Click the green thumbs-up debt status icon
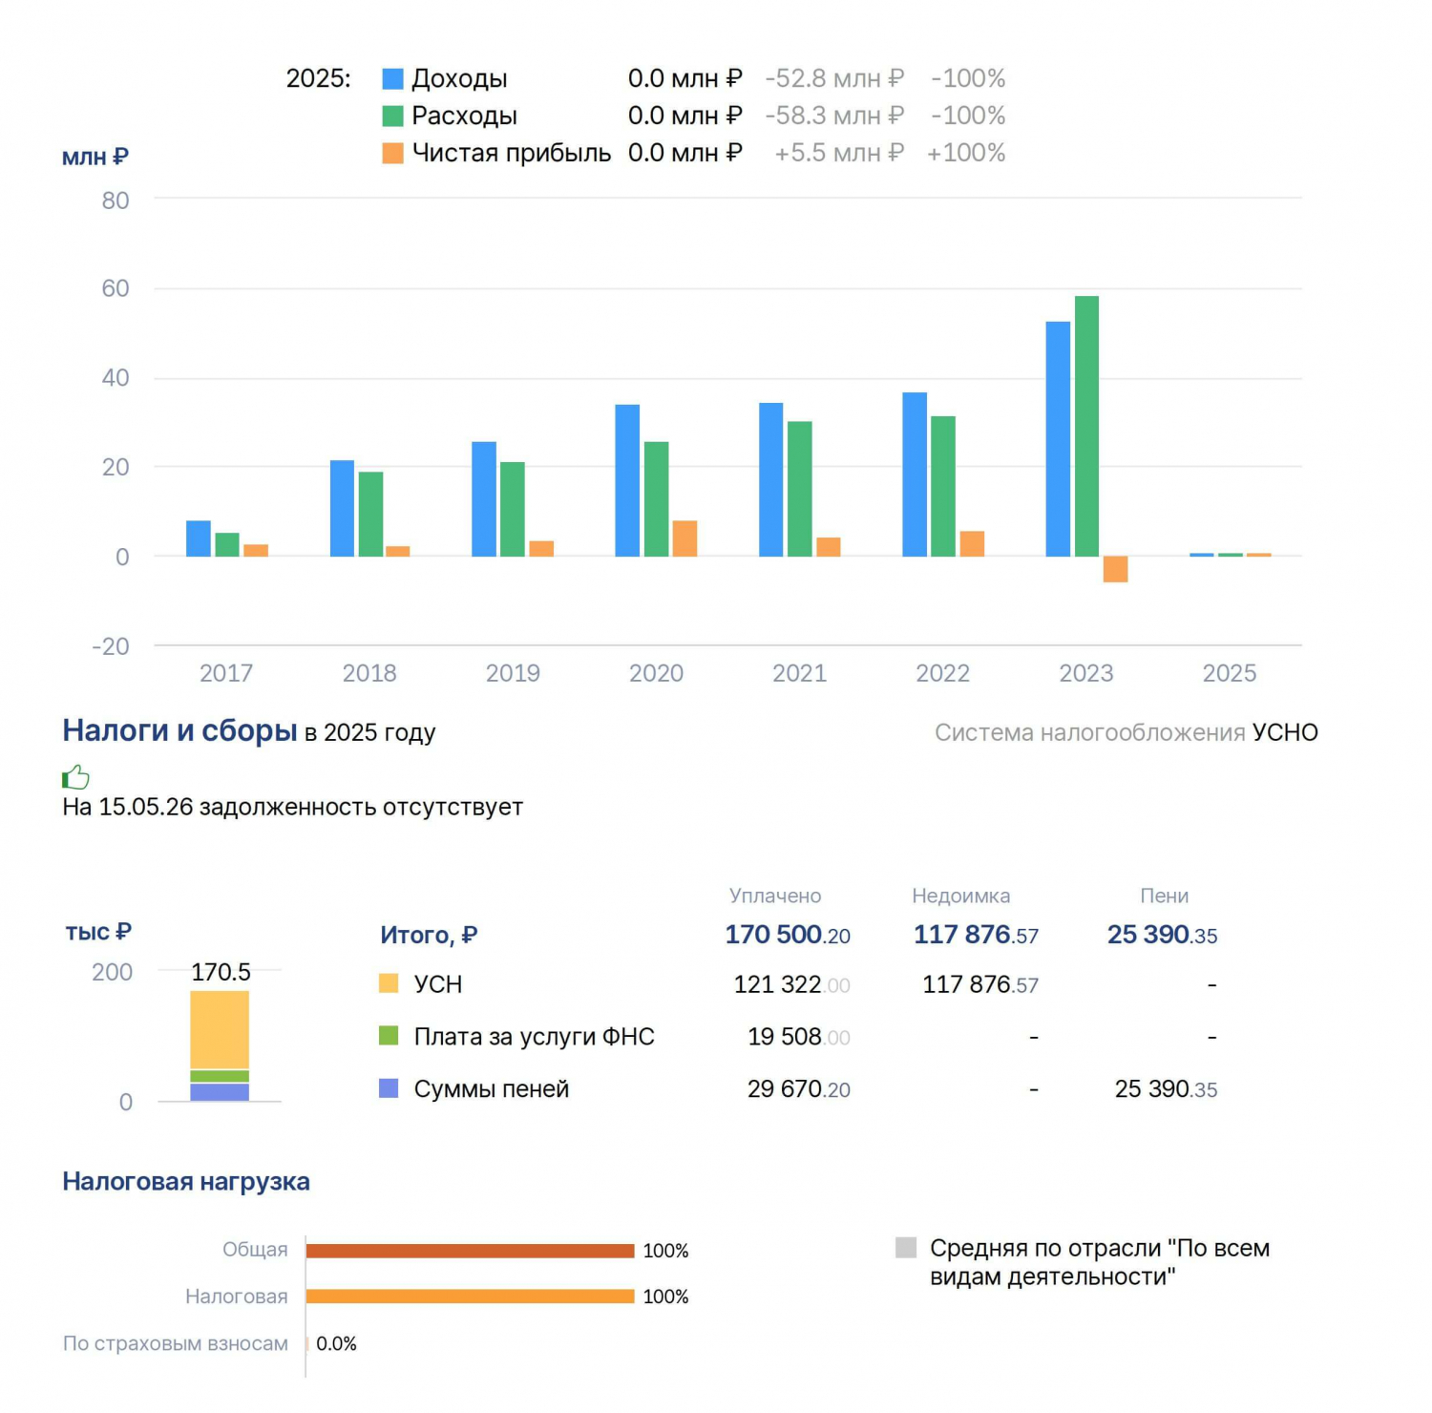This screenshot has width=1432, height=1413. coord(75,777)
